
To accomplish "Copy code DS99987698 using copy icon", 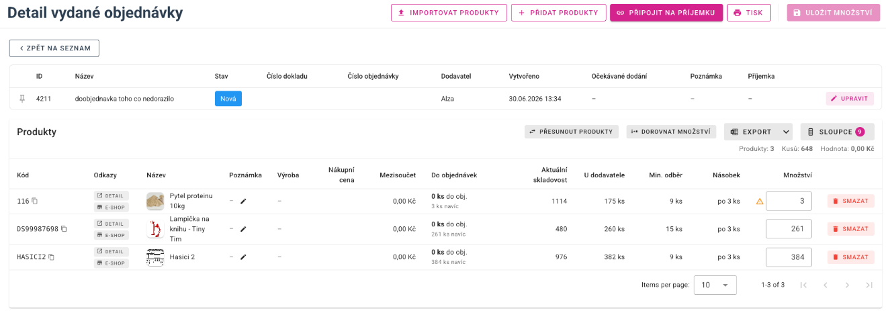I will pos(64,229).
